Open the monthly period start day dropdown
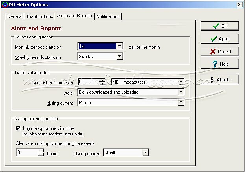The image size is (245, 172). (120, 46)
